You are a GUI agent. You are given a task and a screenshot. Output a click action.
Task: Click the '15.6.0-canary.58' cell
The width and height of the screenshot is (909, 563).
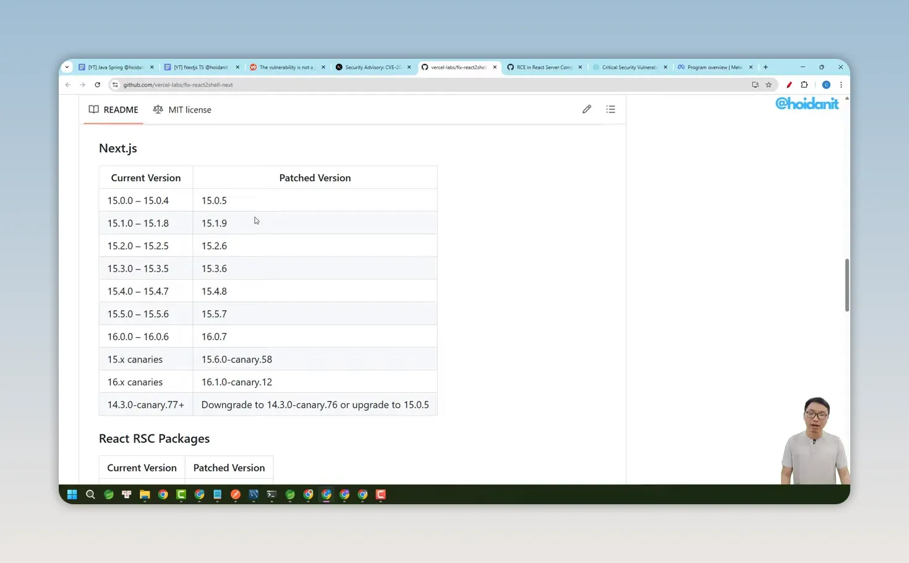315,359
